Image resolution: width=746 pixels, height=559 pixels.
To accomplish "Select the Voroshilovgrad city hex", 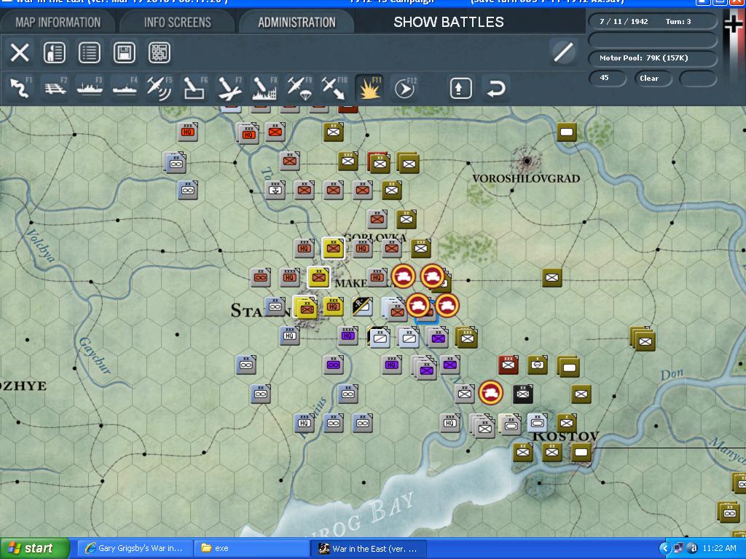I will tap(527, 161).
